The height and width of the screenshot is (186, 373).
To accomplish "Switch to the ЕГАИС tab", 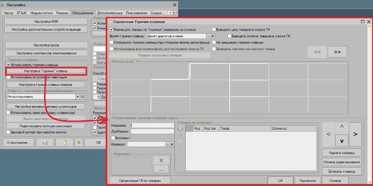I will tap(22, 13).
